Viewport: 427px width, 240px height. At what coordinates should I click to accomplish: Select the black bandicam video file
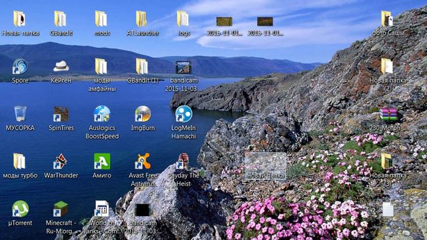[x=142, y=210]
